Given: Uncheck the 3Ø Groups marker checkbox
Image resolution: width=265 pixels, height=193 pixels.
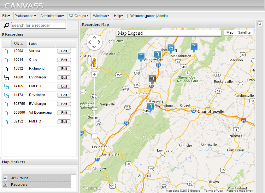Looking at the screenshot, I should 5,178.
